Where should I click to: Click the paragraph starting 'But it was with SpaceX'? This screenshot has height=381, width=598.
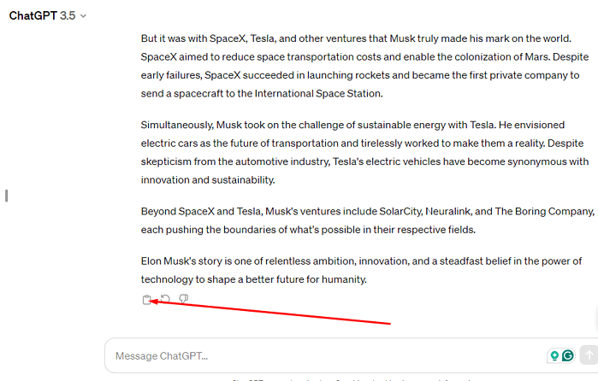click(x=359, y=66)
